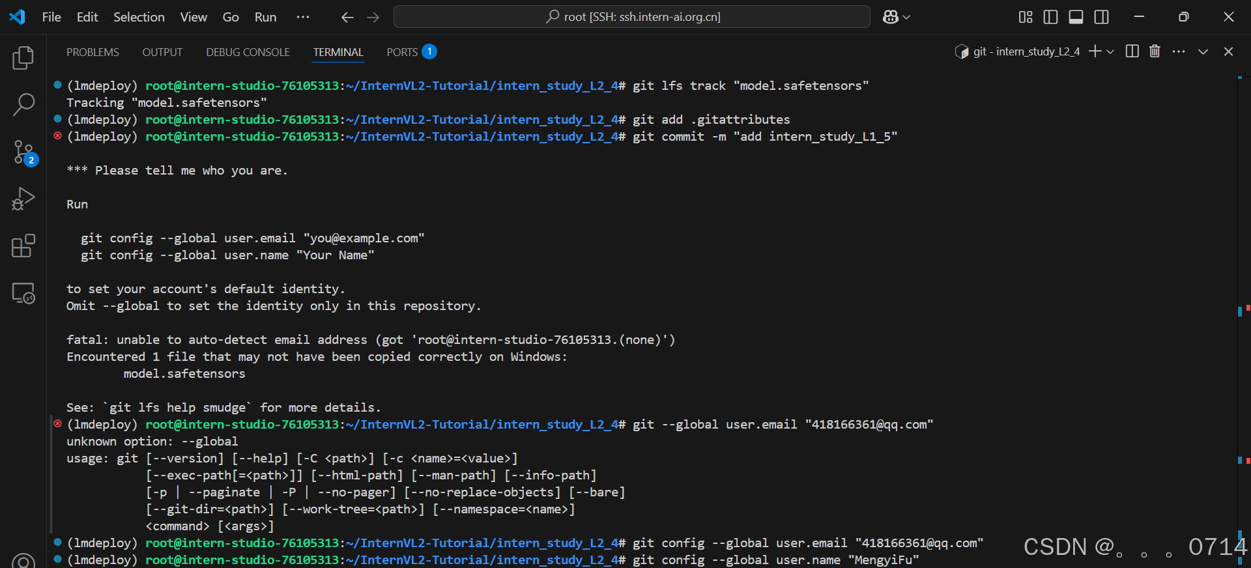Viewport: 1251px width, 568px height.
Task: Create a new terminal with plus icon
Action: [x=1095, y=51]
